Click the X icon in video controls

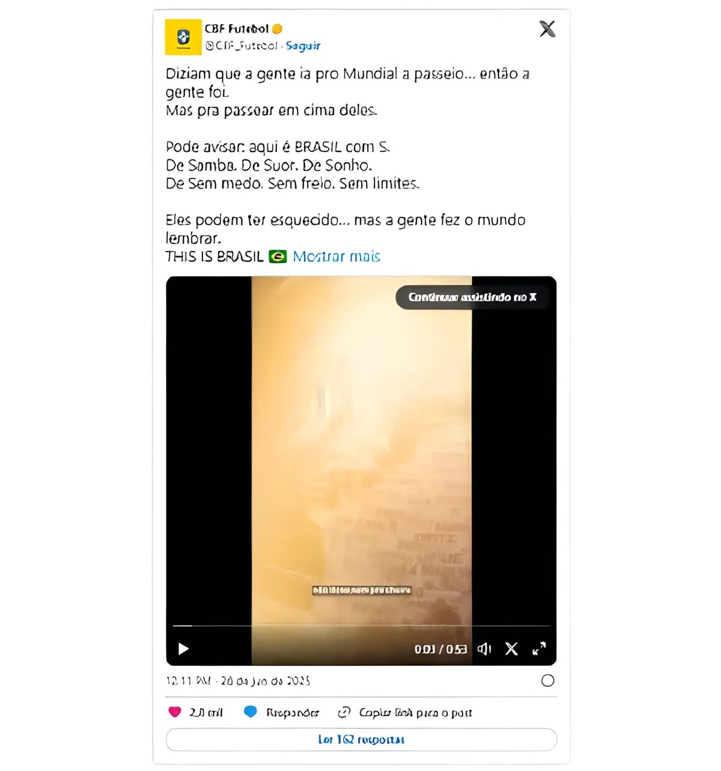point(511,649)
